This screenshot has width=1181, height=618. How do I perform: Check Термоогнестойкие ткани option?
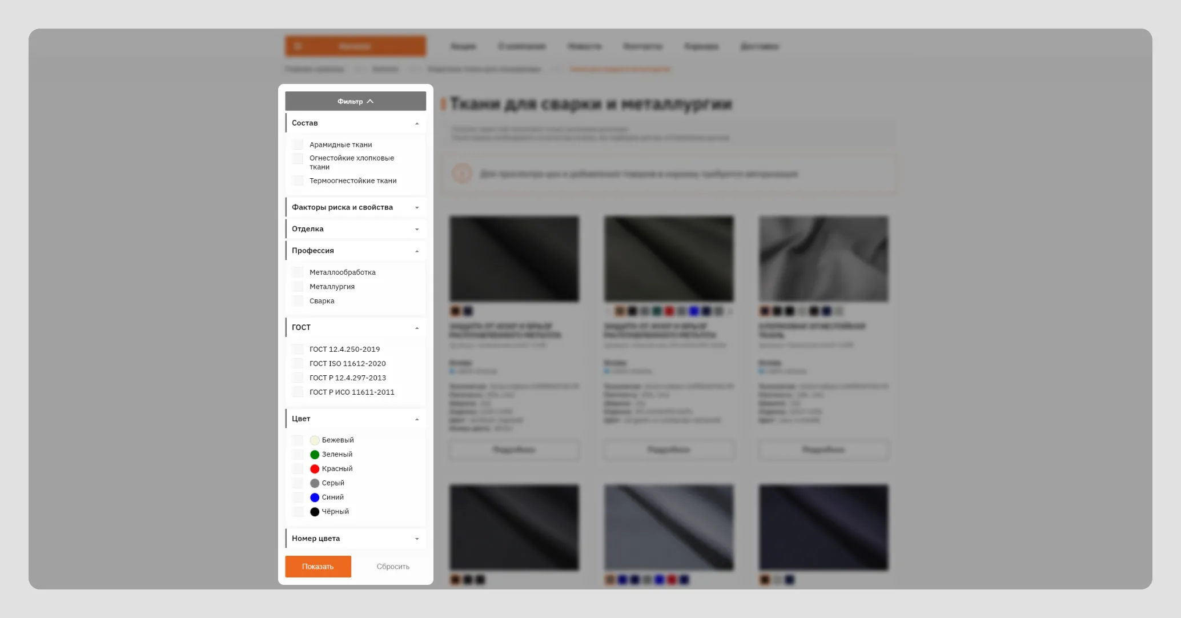coord(298,180)
